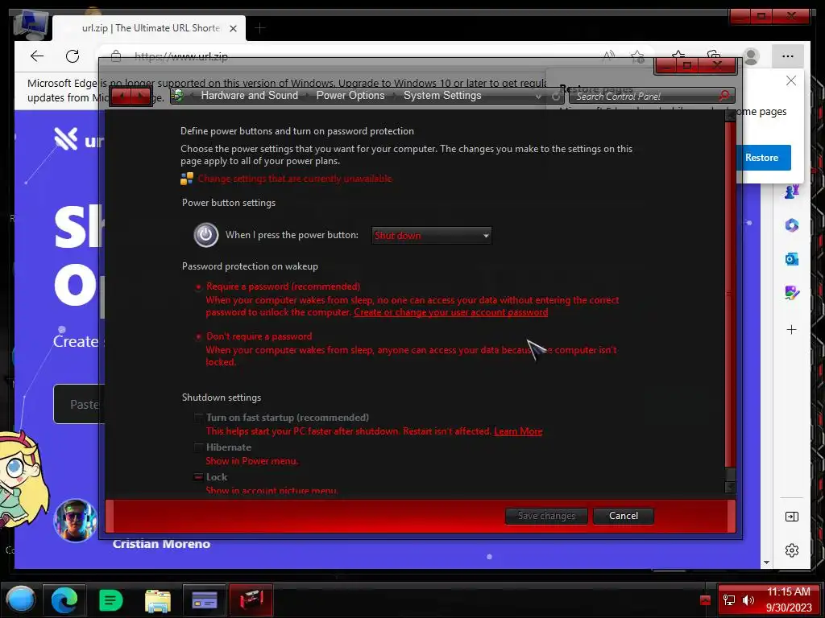Go forward in Control Panel navigation
The width and height of the screenshot is (825, 618).
click(141, 97)
